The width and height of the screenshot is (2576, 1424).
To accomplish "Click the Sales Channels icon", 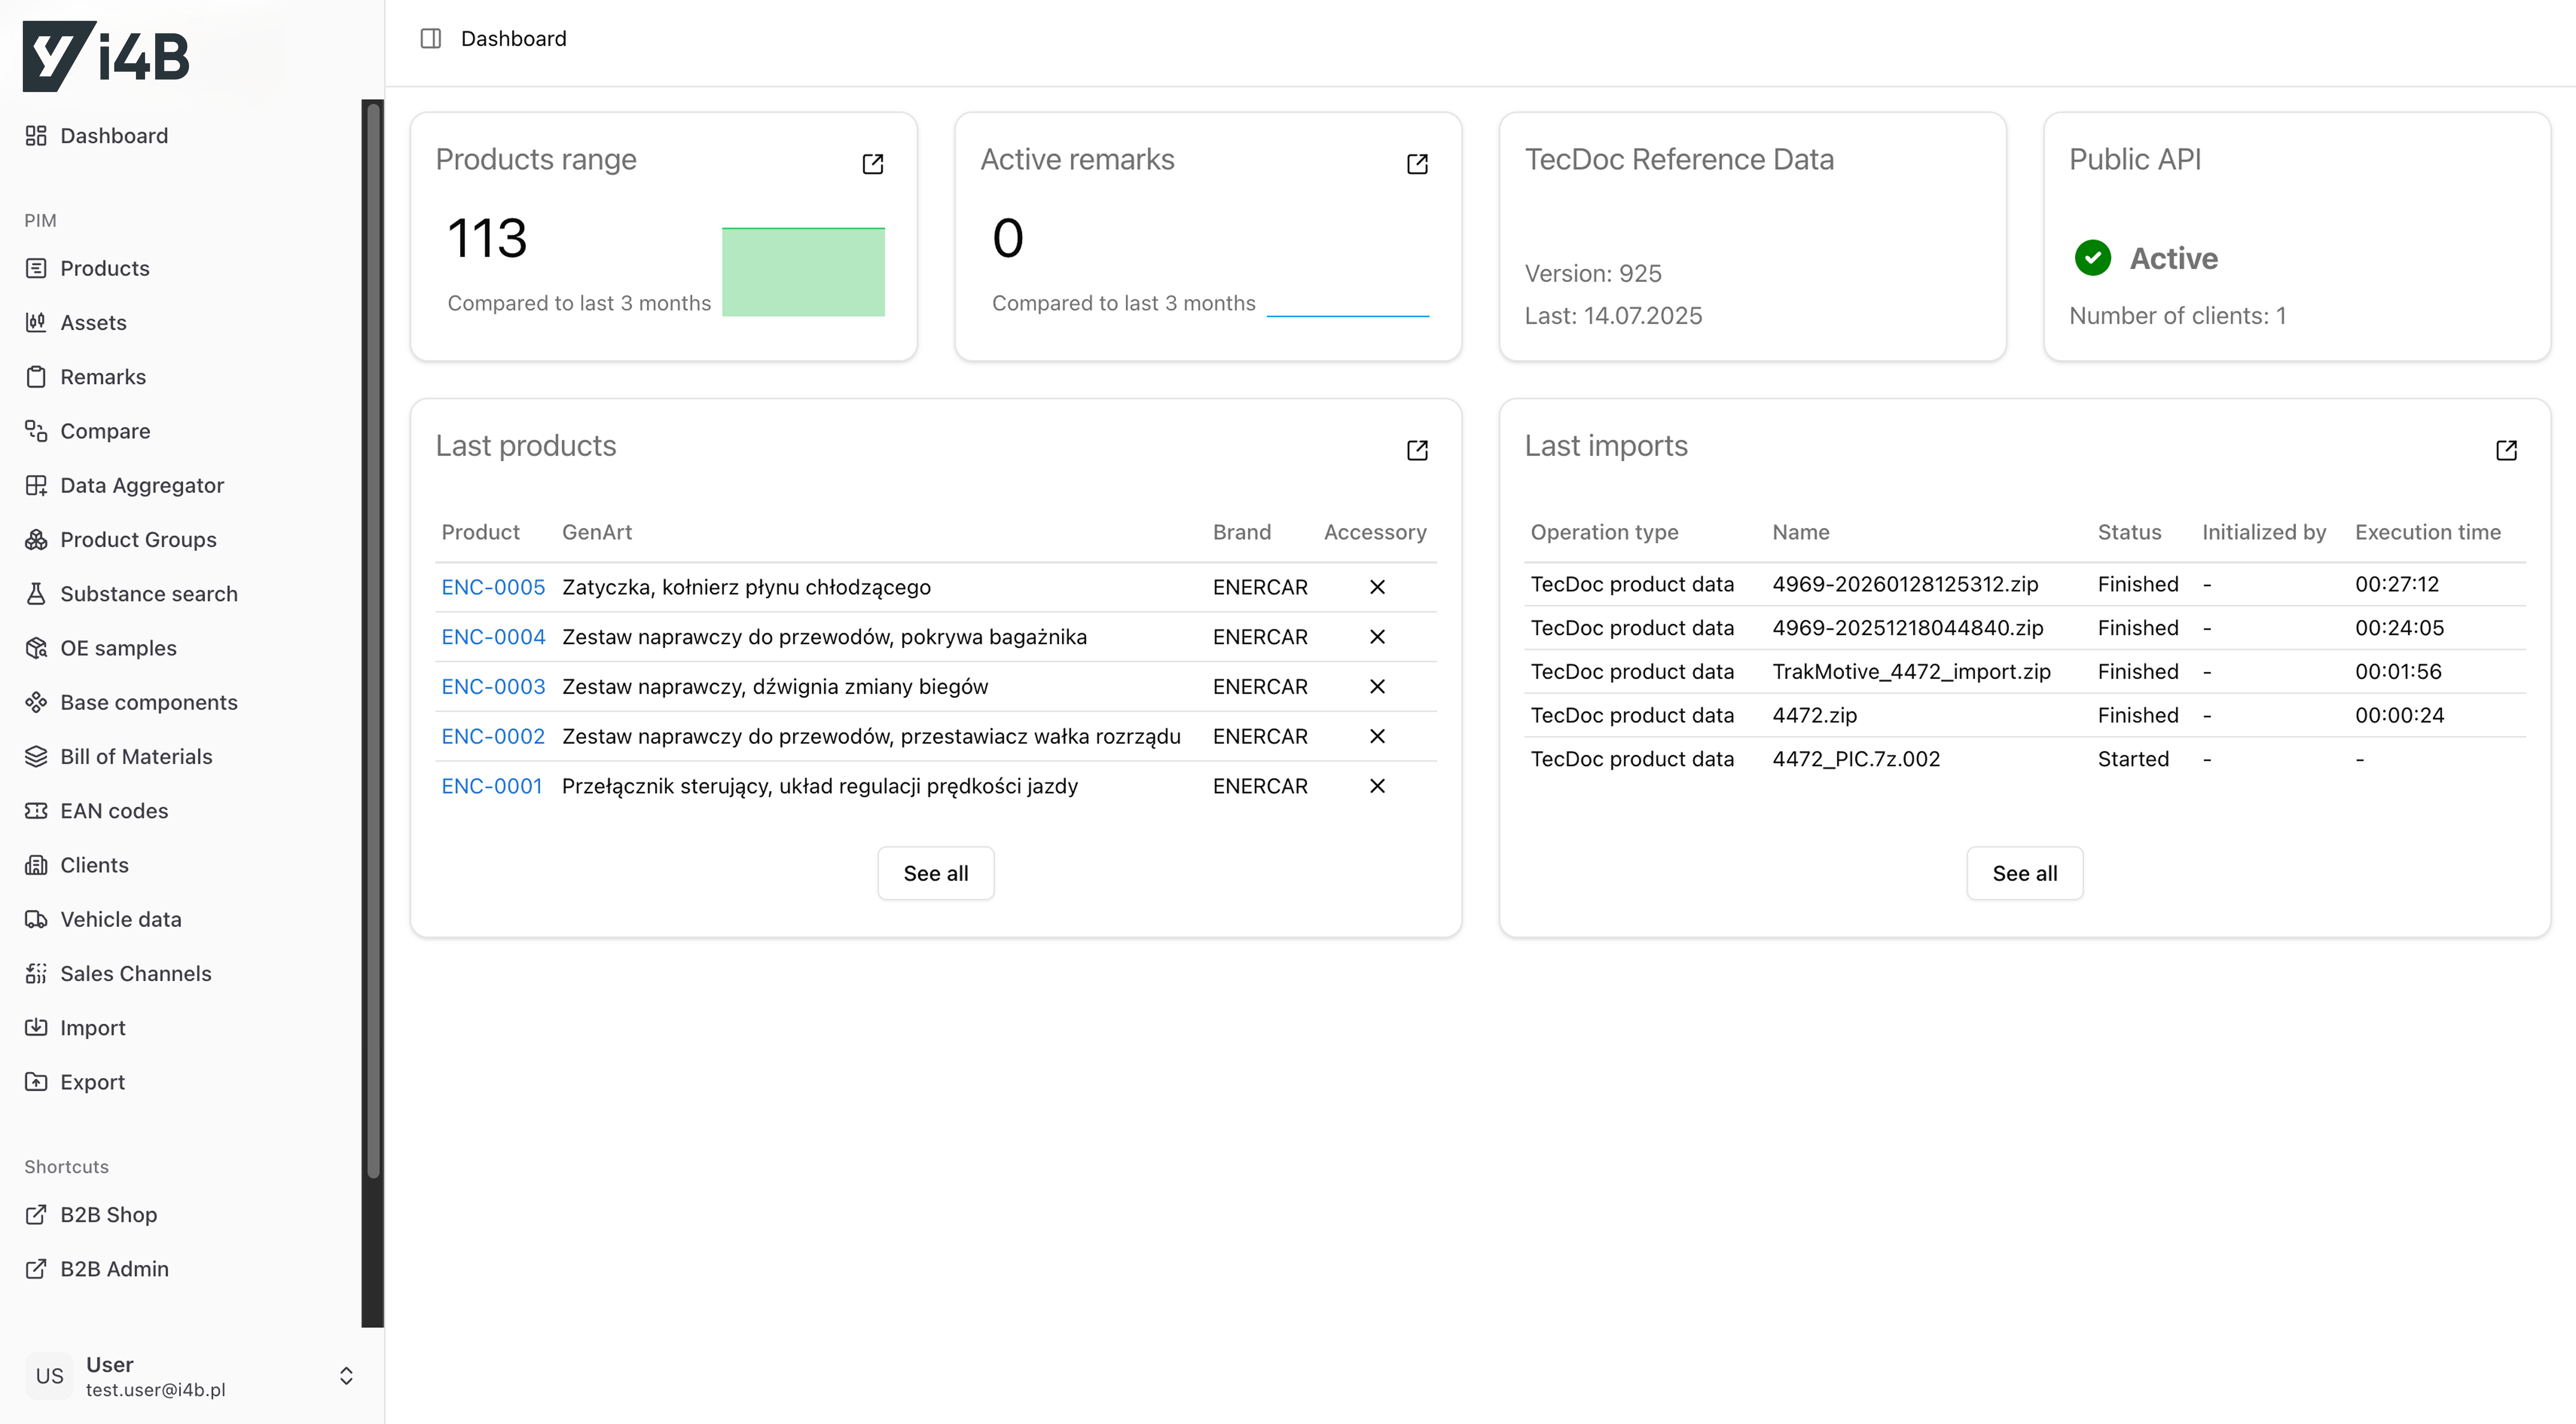I will [x=36, y=974].
